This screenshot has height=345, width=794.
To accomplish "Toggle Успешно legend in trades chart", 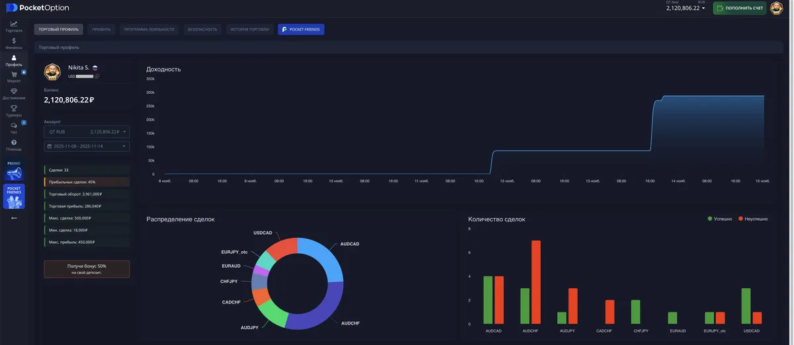I will 719,219.
